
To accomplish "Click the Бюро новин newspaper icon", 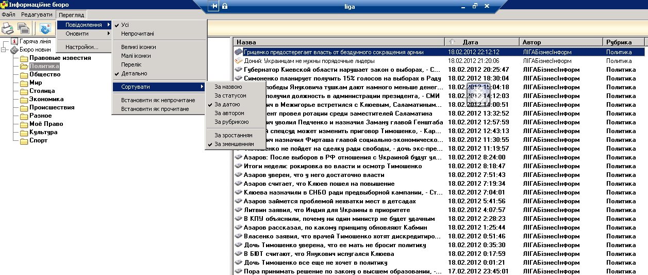I will [x=14, y=50].
